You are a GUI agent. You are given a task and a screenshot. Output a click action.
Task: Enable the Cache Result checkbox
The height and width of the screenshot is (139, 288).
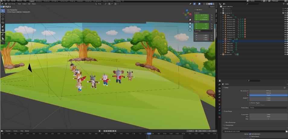(250, 136)
